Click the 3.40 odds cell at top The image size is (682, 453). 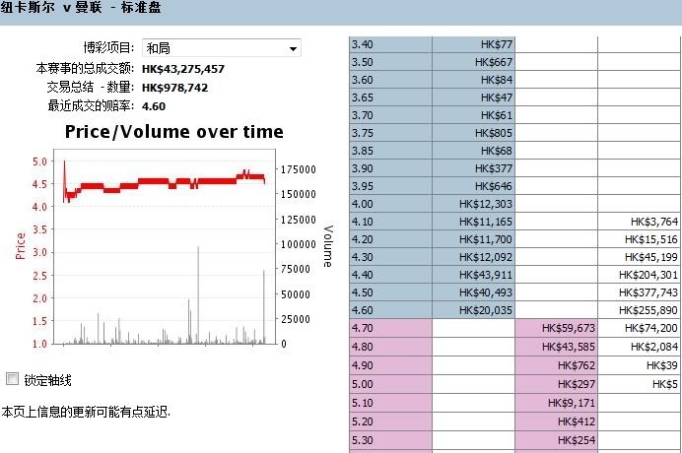(390, 44)
